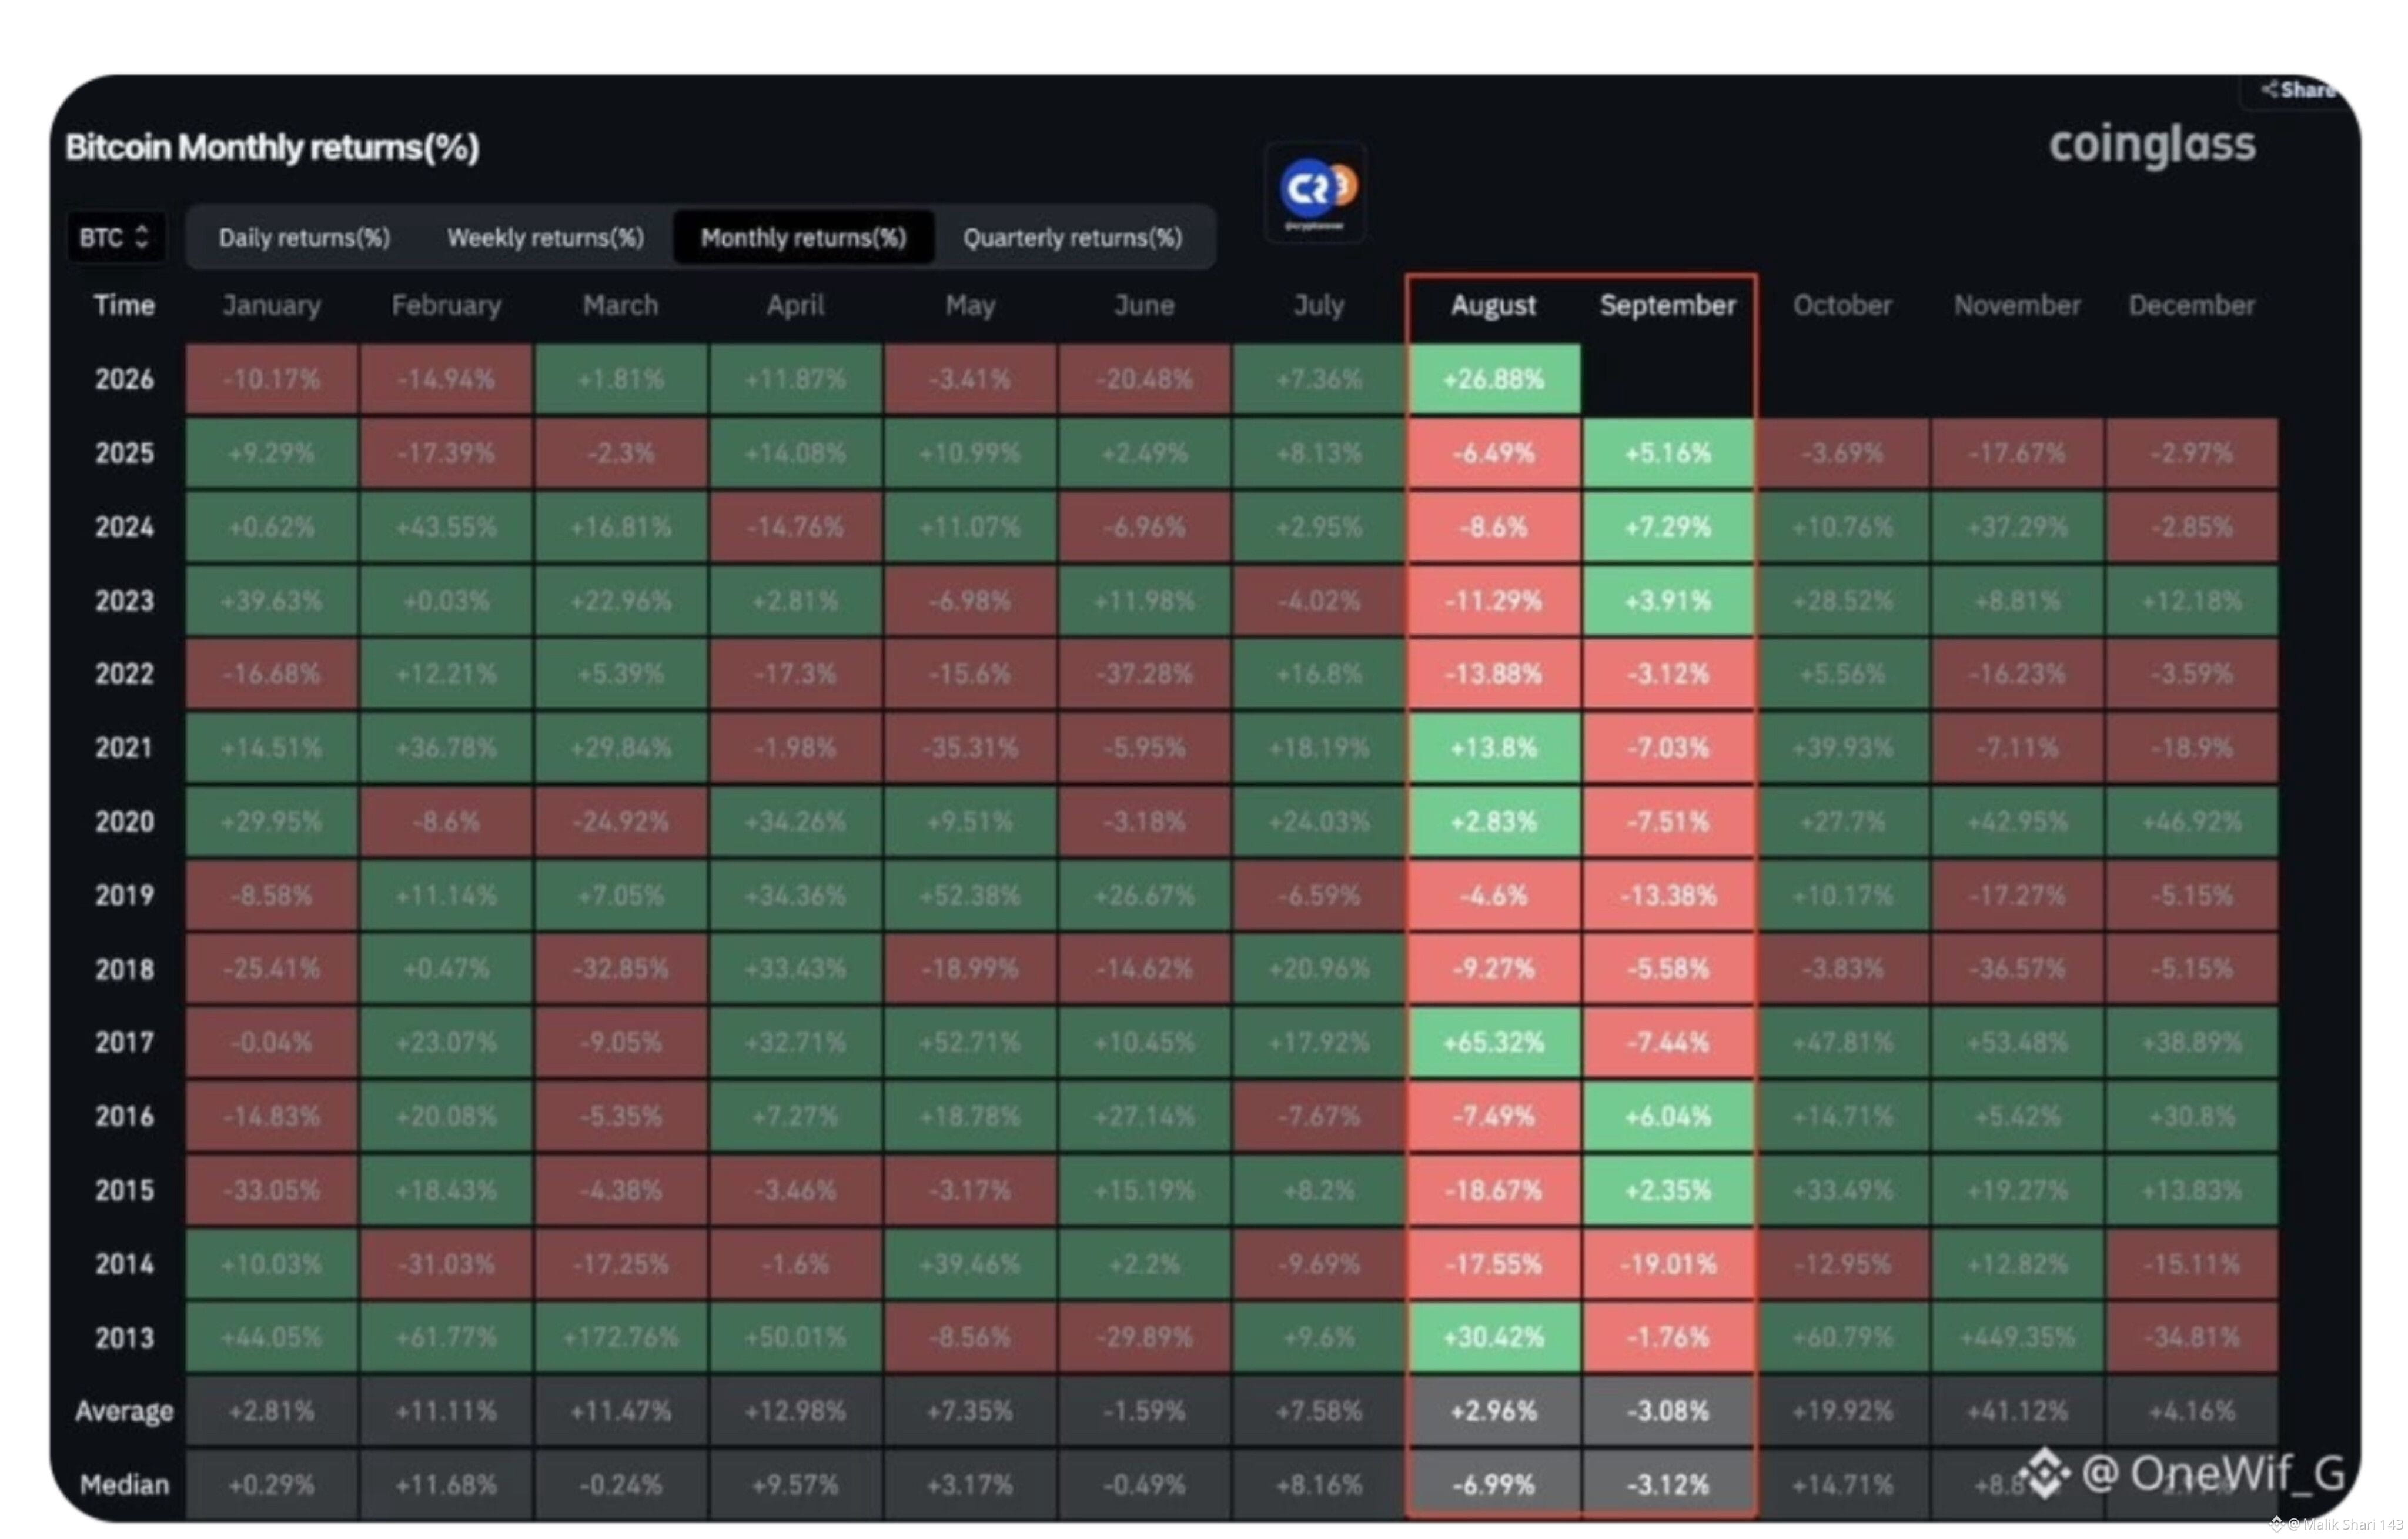
Task: Click the +41.12% November average cell
Action: pyautogui.click(x=2017, y=1411)
